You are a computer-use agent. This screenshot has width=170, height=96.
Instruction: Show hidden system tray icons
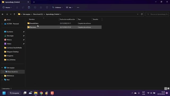[132, 93]
